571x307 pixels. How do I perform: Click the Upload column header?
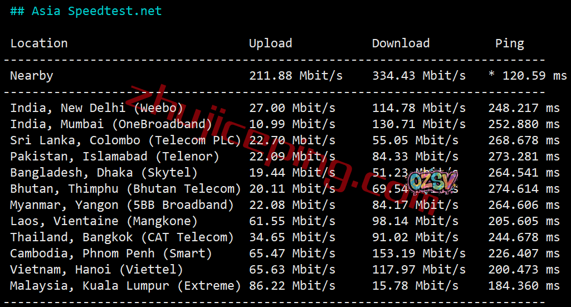[x=270, y=43]
